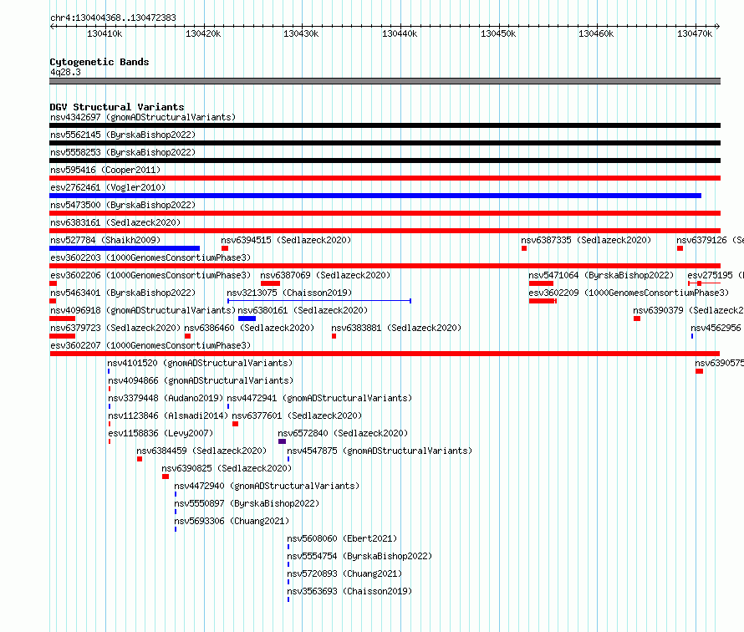Screen dimensions: 744x632
Task: Click nsv5550897 (ByrskaBishop2022) label
Action: tap(247, 503)
